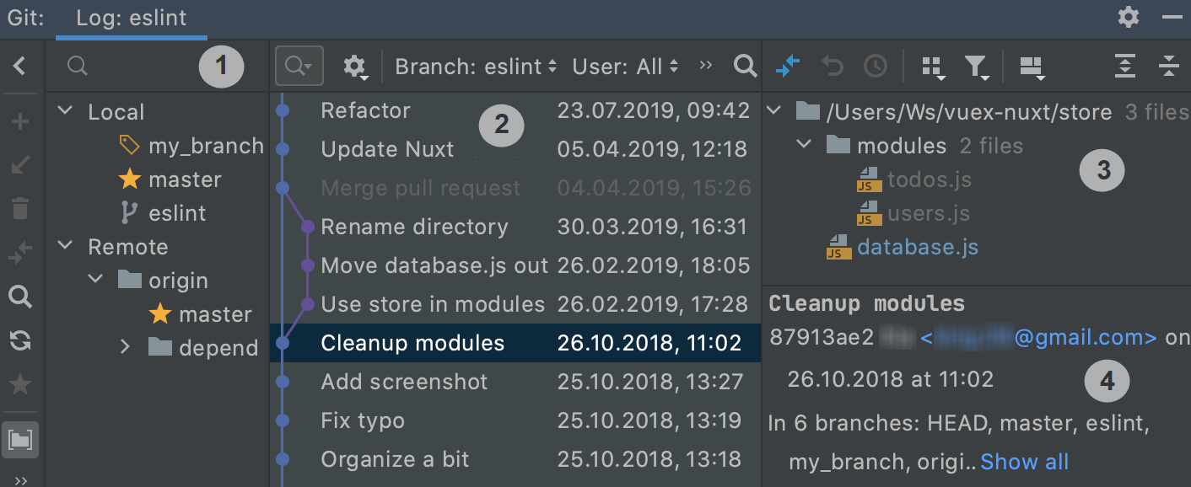Toggle group files by directory icon
The image size is (1191, 487).
[x=932, y=66]
